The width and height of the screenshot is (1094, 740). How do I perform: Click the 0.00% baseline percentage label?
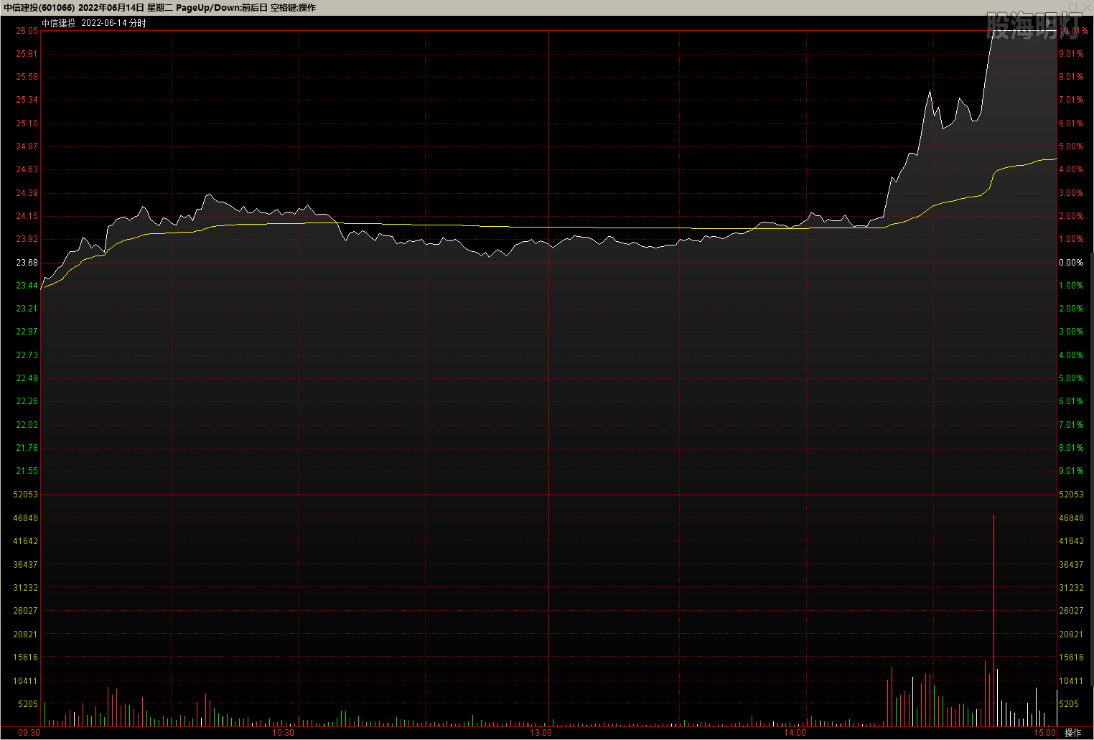pyautogui.click(x=1071, y=263)
